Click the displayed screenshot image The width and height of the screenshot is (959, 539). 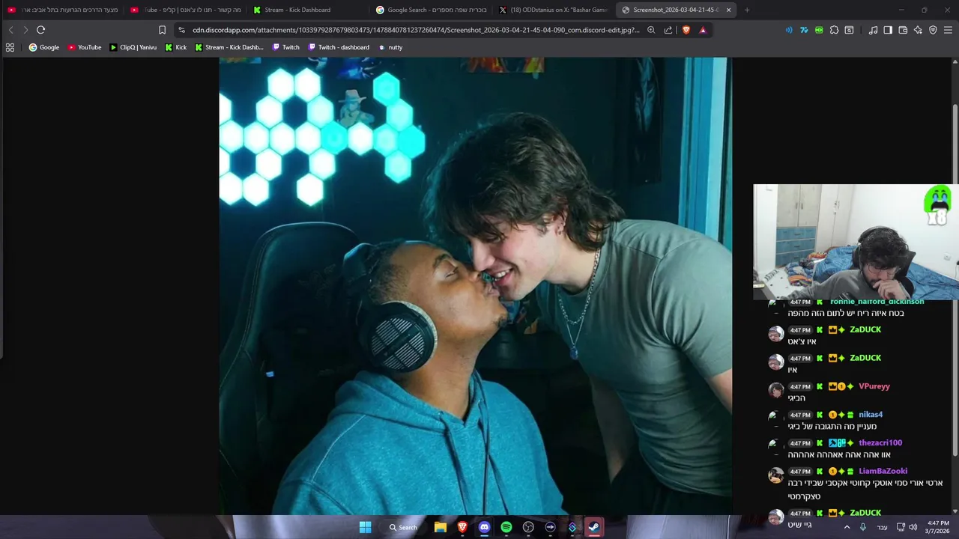(475, 286)
